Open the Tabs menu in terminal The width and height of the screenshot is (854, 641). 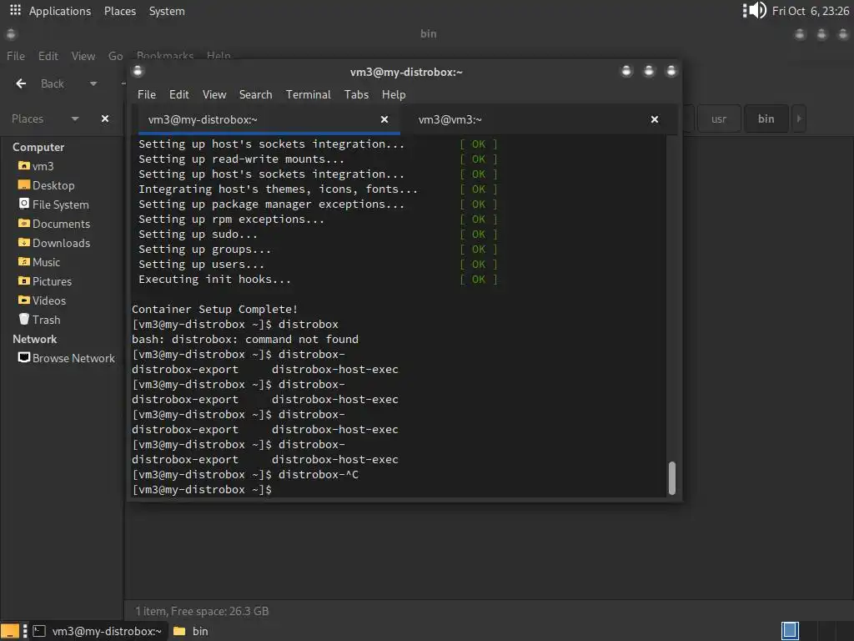[x=356, y=94]
